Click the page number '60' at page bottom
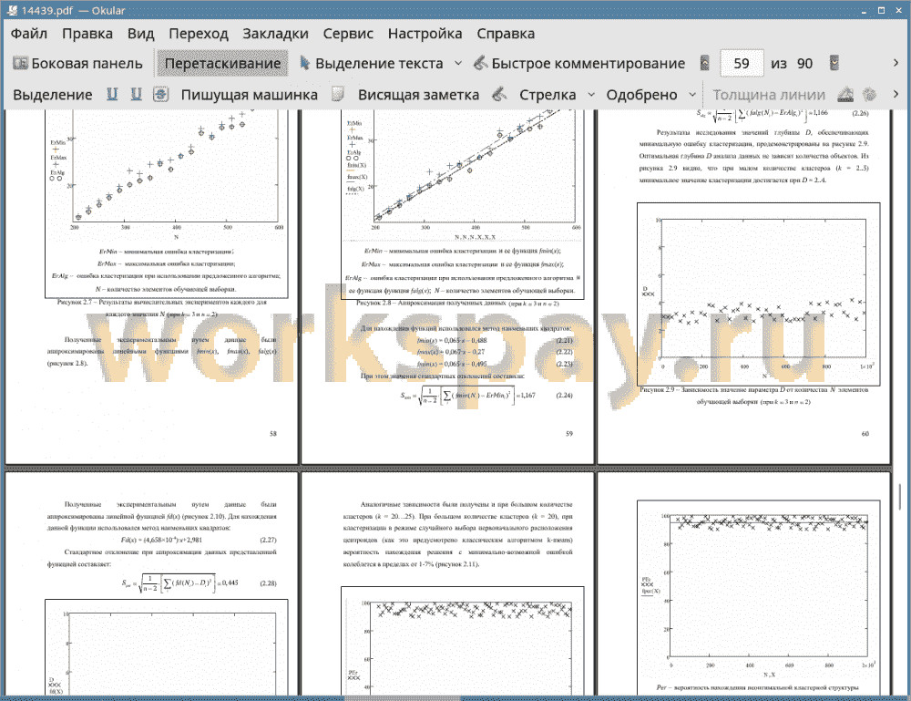The image size is (911, 701). [865, 434]
